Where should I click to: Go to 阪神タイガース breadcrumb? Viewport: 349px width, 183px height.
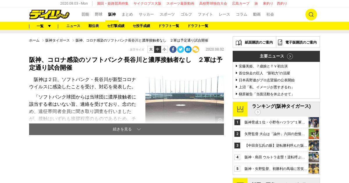[x=58, y=40]
